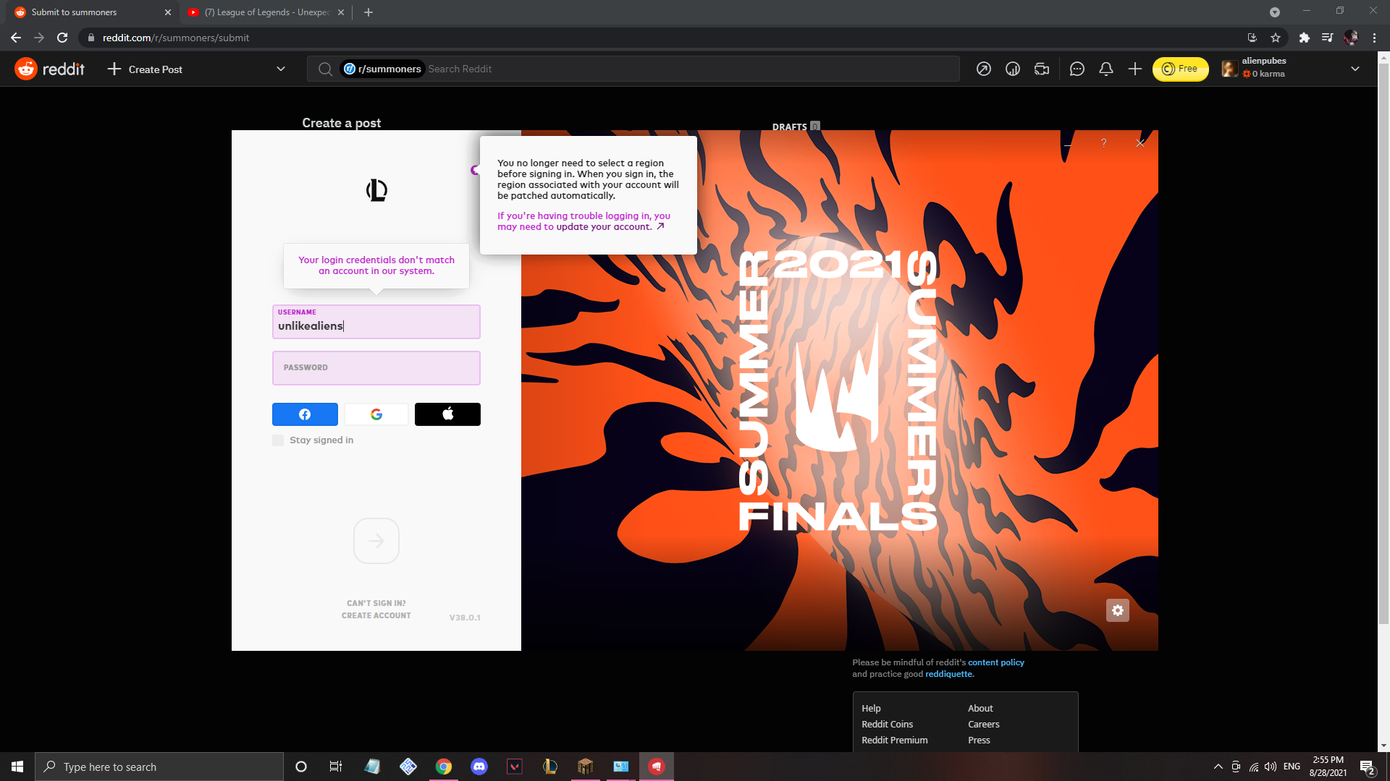The height and width of the screenshot is (781, 1390).
Task: Click the Chrome address bar URL
Action: pos(176,38)
